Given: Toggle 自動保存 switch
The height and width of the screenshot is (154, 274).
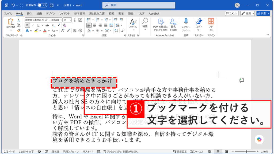Looking at the screenshot, I should pyautogui.click(x=42, y=5).
